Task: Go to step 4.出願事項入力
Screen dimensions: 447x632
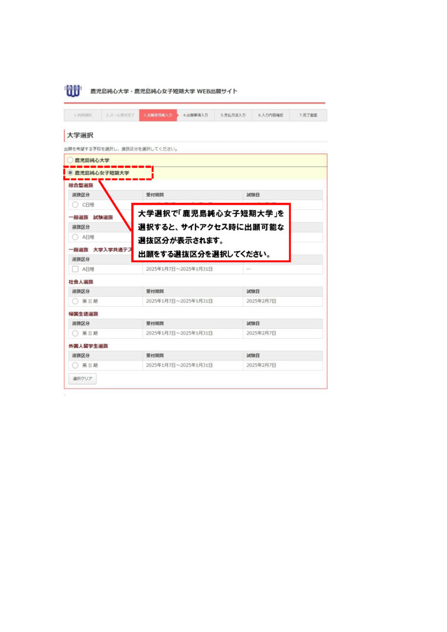Action: pos(195,115)
